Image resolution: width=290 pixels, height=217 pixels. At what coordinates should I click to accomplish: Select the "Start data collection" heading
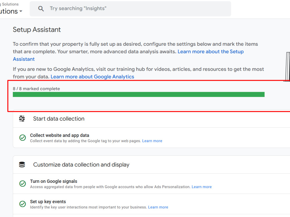[59, 119]
